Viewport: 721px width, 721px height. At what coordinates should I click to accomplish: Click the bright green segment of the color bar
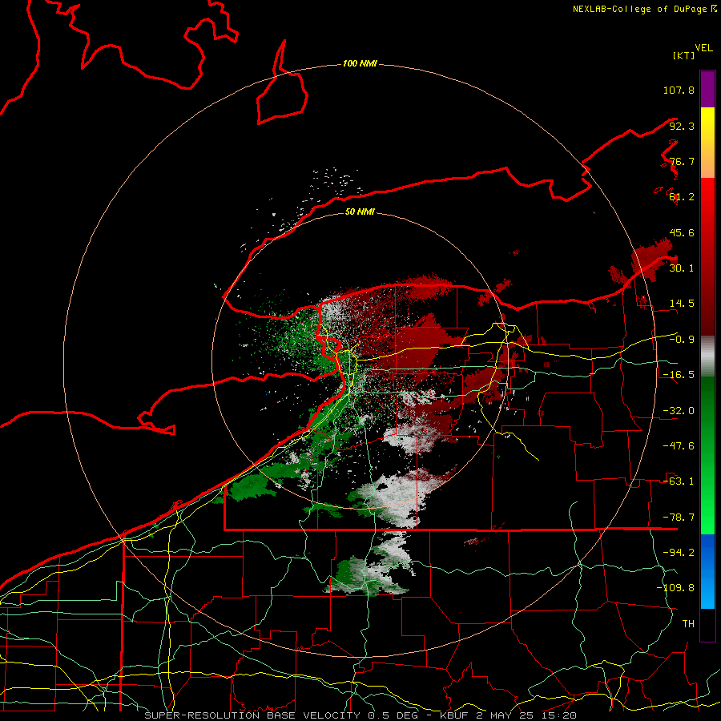click(707, 455)
